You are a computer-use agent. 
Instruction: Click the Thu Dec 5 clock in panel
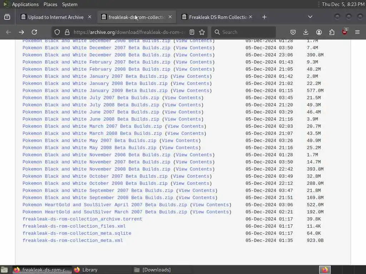(343, 4)
